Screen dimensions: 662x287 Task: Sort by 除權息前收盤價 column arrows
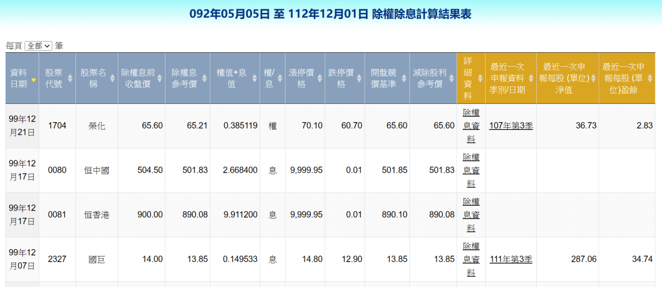159,78
